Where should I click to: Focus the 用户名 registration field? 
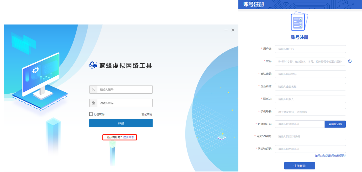point(310,49)
